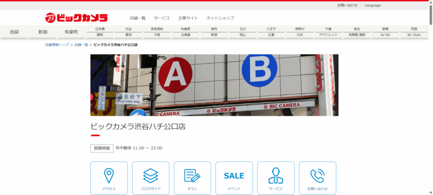Viewport: 433px width, 195px height.
Task: Click お問い合わせ in the top utility bar
Action: click(347, 5)
